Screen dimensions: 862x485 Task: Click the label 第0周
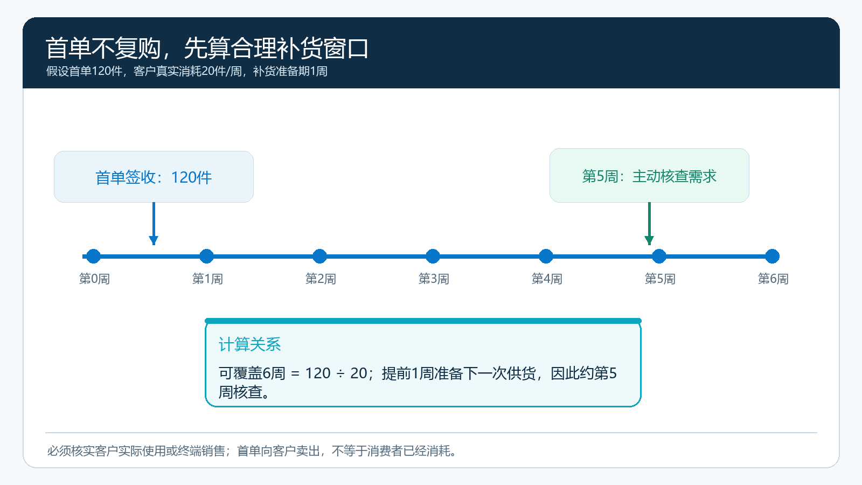94,279
